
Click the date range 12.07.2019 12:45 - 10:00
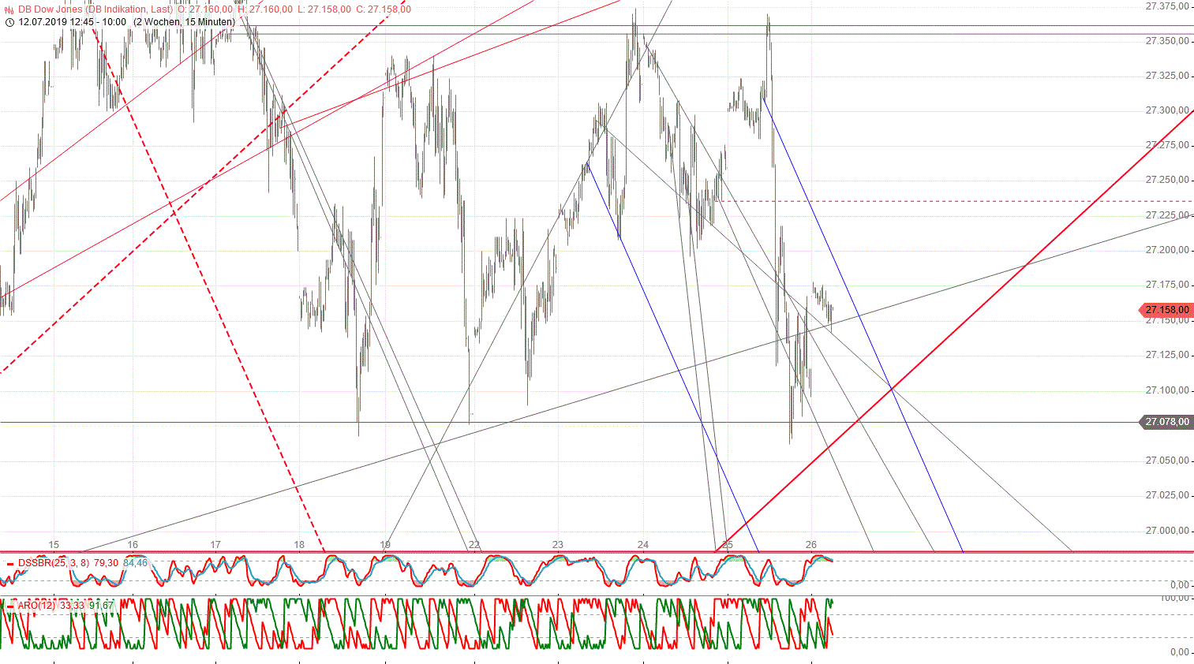point(72,22)
